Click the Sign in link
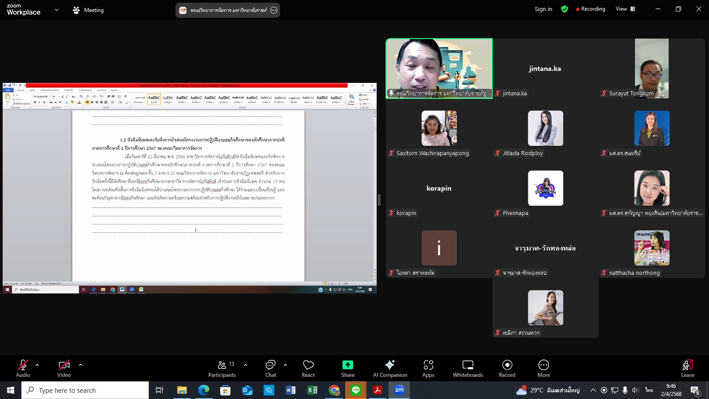 tap(543, 9)
